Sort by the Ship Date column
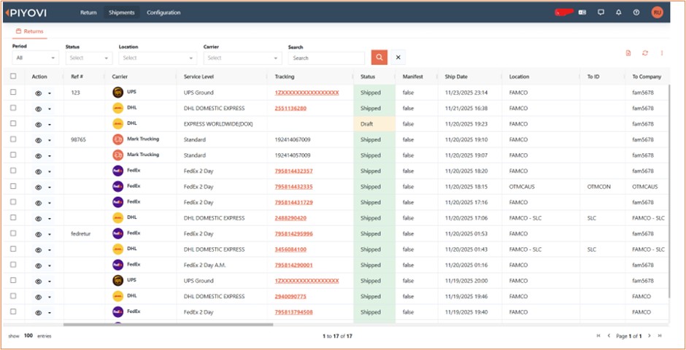This screenshot has height=350, width=686. pyautogui.click(x=456, y=77)
